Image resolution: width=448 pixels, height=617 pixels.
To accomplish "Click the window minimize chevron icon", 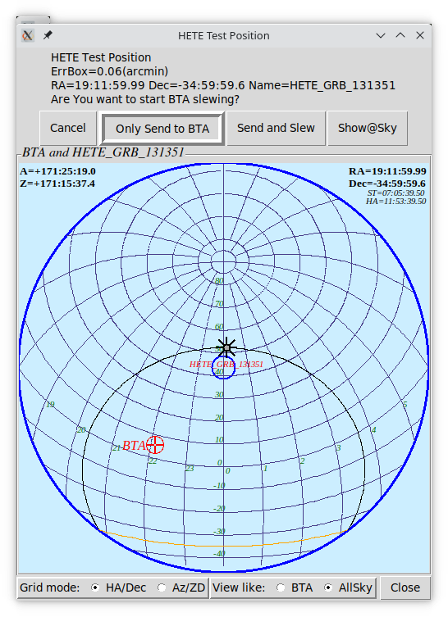I will click(381, 35).
